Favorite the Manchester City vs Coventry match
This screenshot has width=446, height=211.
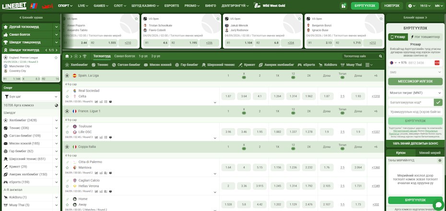(x=56, y=58)
